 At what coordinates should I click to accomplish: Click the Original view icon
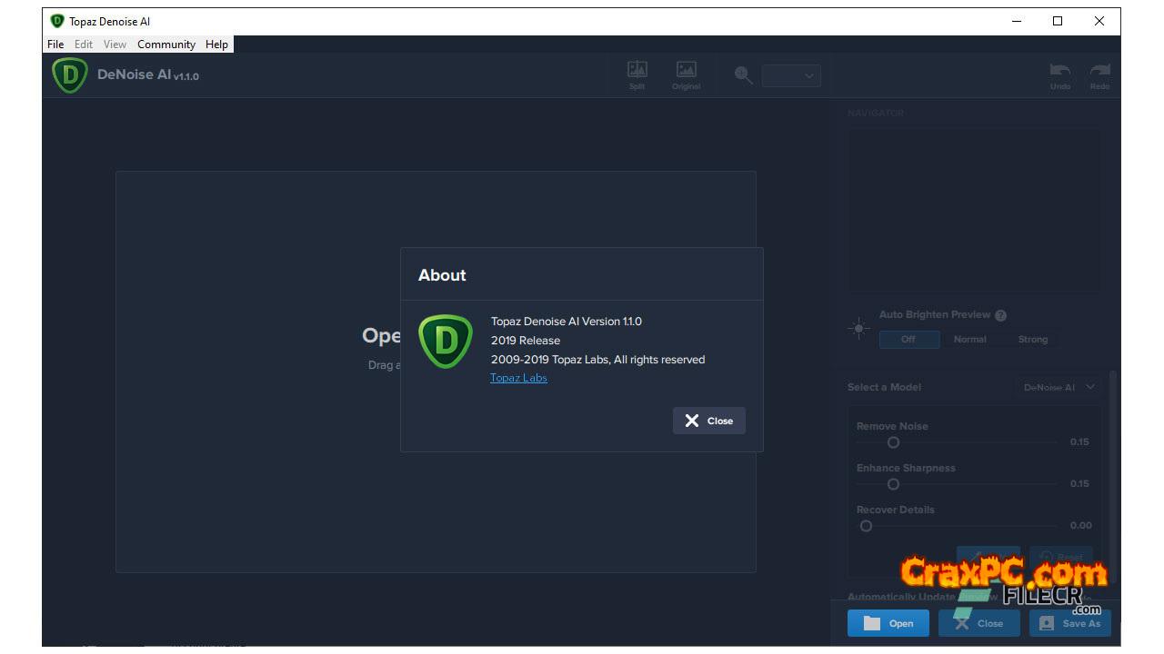686,71
